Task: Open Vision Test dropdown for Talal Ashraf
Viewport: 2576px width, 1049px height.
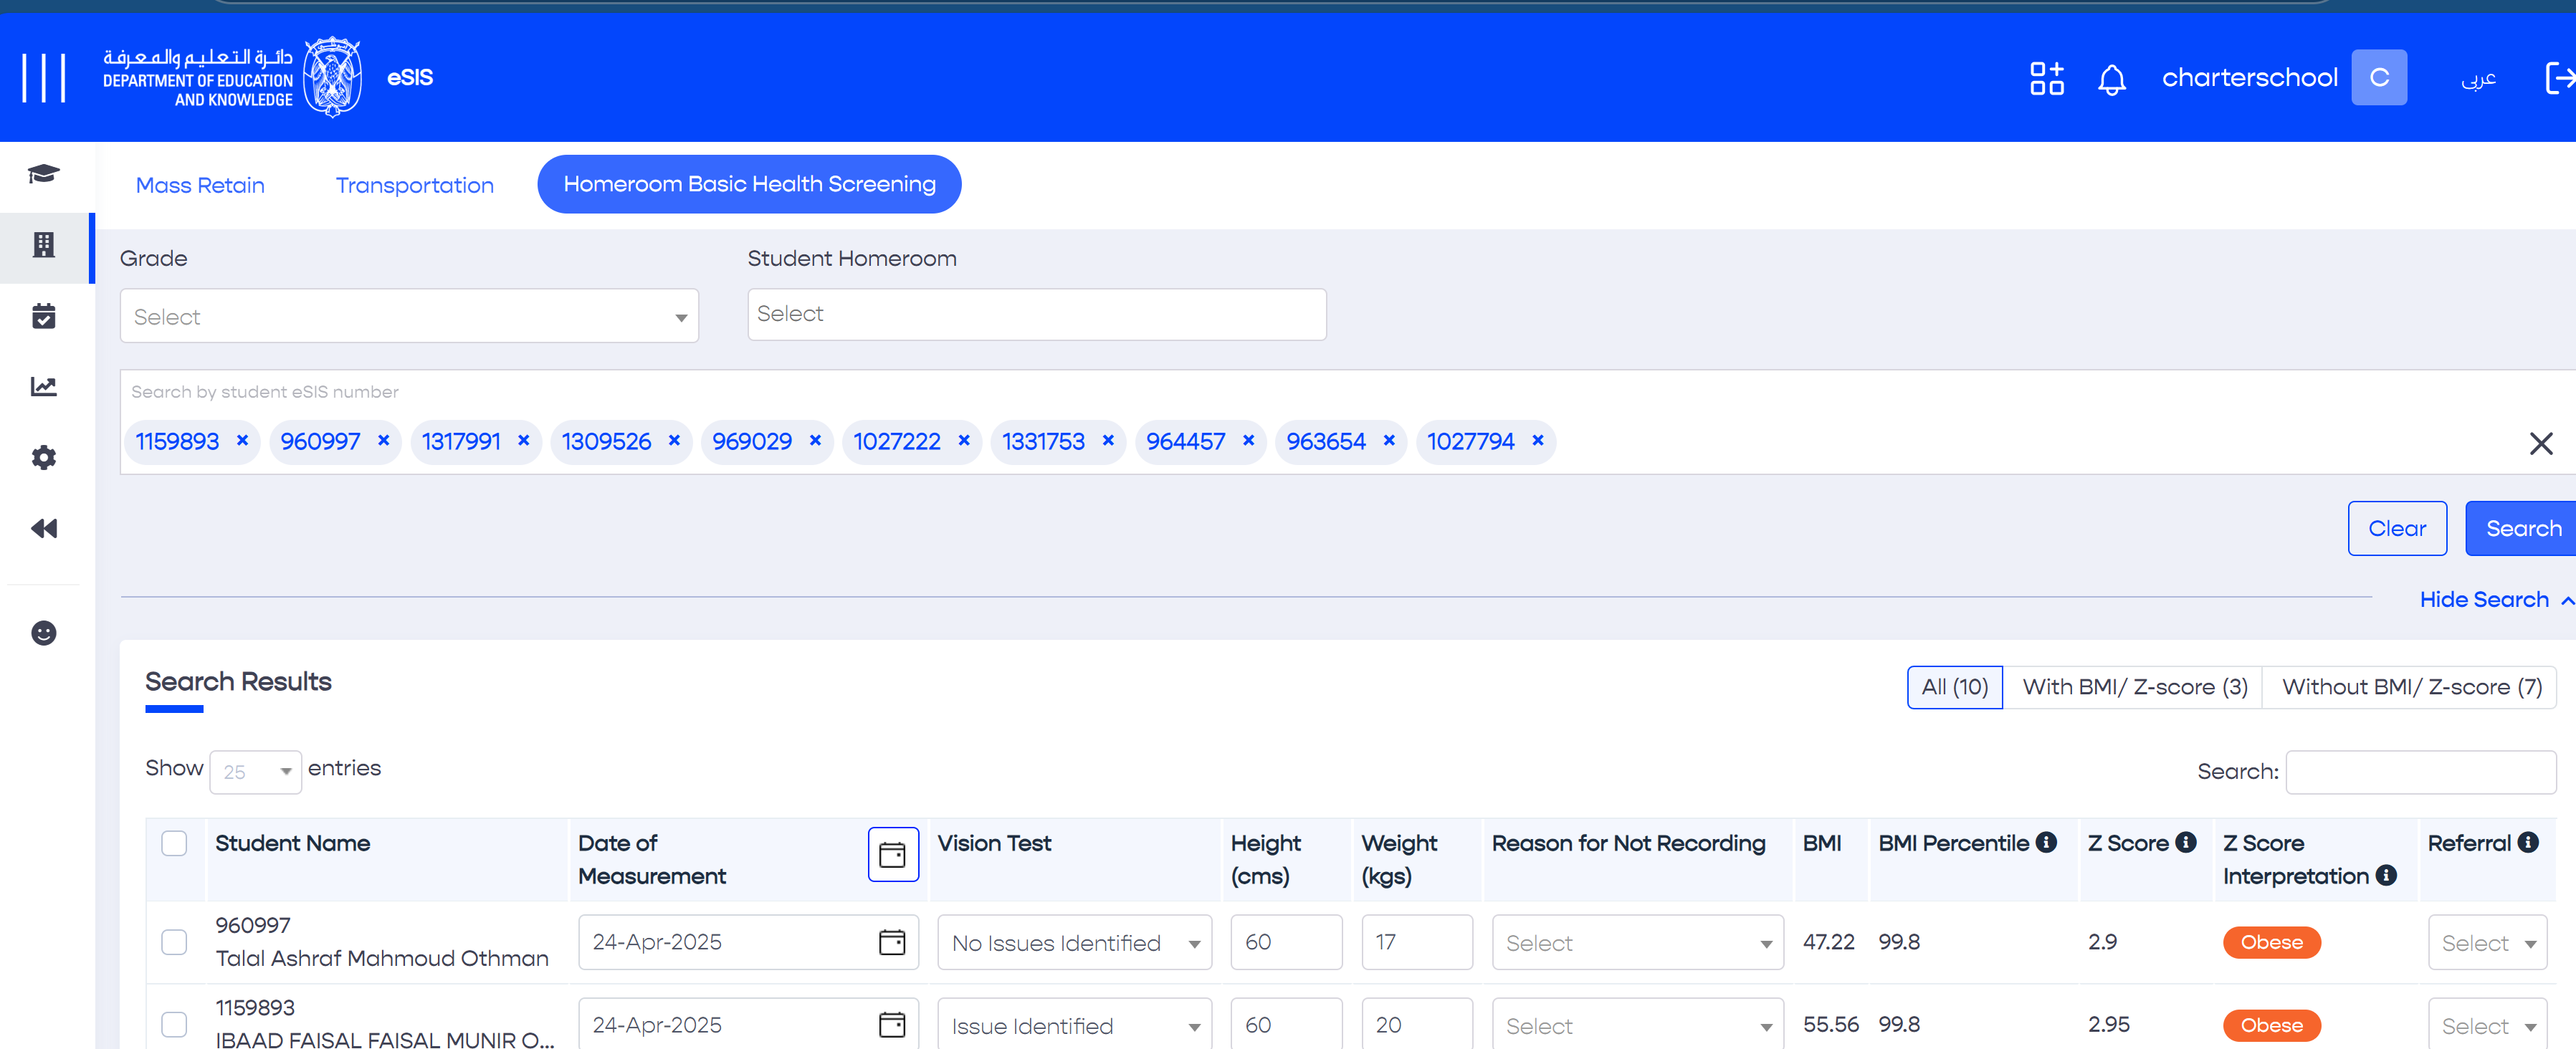Action: click(x=1074, y=943)
